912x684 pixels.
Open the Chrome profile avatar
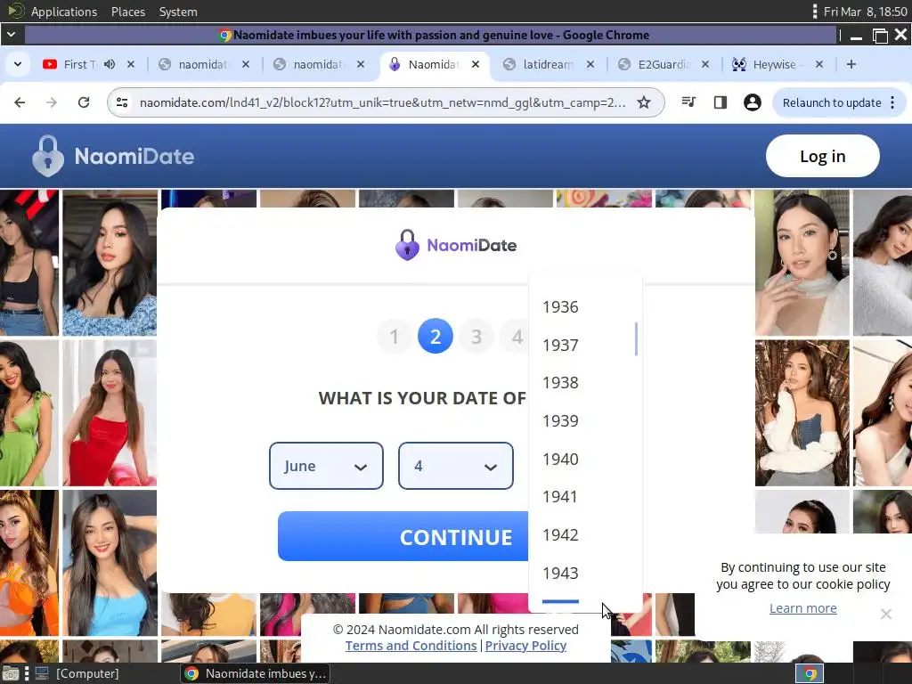tap(752, 102)
